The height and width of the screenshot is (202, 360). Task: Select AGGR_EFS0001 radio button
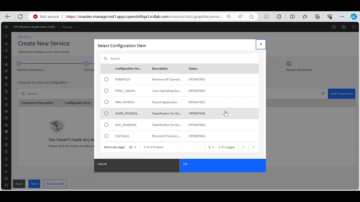point(106,113)
